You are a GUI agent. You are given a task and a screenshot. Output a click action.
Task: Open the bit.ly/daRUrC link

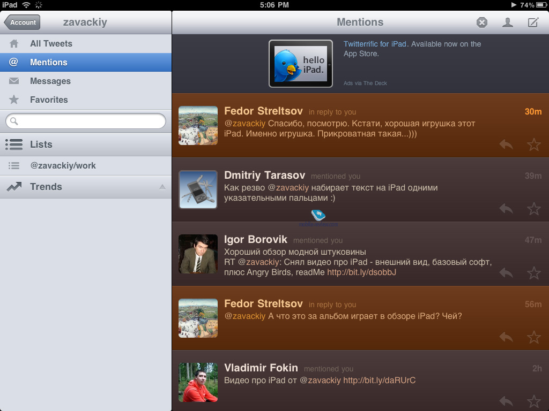380,380
